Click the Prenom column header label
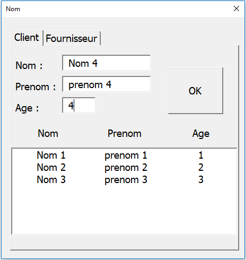This screenshot has width=246, height=260. click(125, 133)
